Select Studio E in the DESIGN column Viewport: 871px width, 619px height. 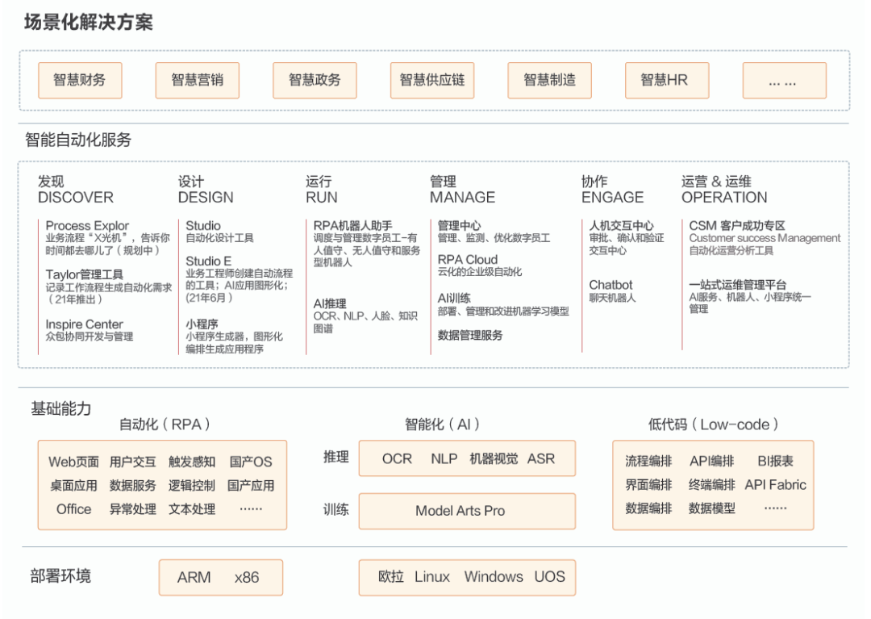pos(208,261)
